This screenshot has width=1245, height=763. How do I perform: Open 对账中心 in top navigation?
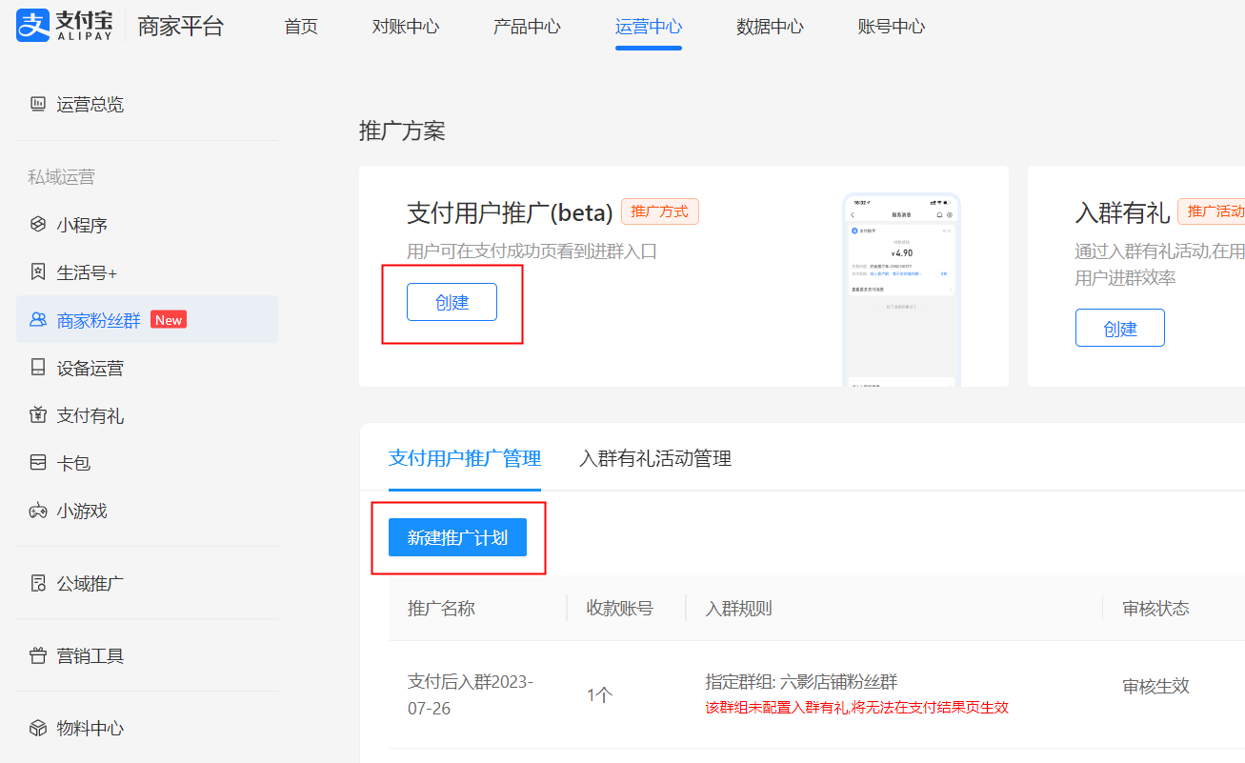[406, 27]
